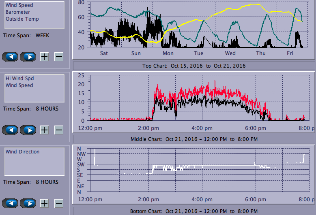Image resolution: width=316 pixels, height=215 pixels.
Task: Click the top chart's back arrow button
Action: click(x=11, y=57)
